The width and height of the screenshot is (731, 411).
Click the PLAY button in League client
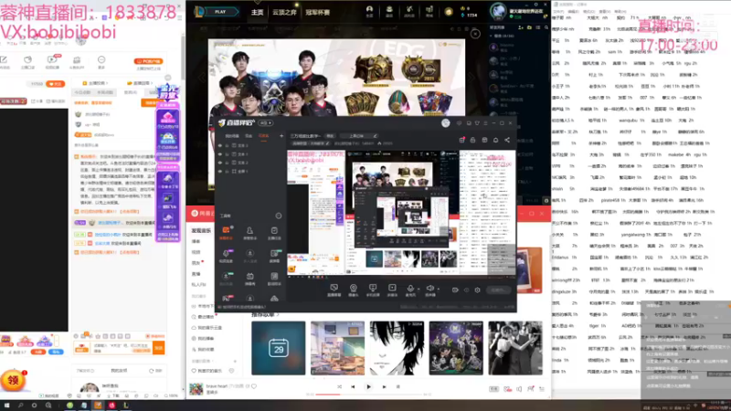point(220,12)
